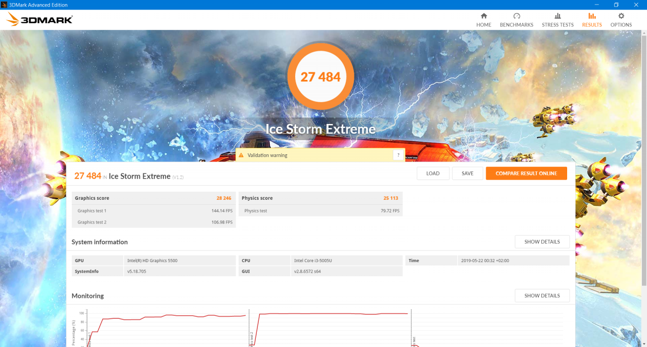This screenshot has height=347, width=647.
Task: Click Graphics test 2 result 106.98 FPS
Action: [x=222, y=222]
